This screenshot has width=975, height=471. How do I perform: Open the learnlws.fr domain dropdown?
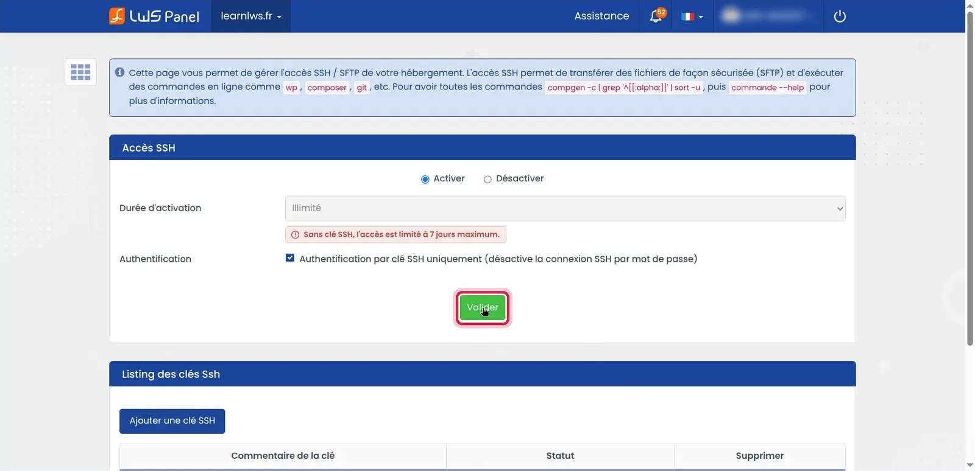pyautogui.click(x=251, y=16)
